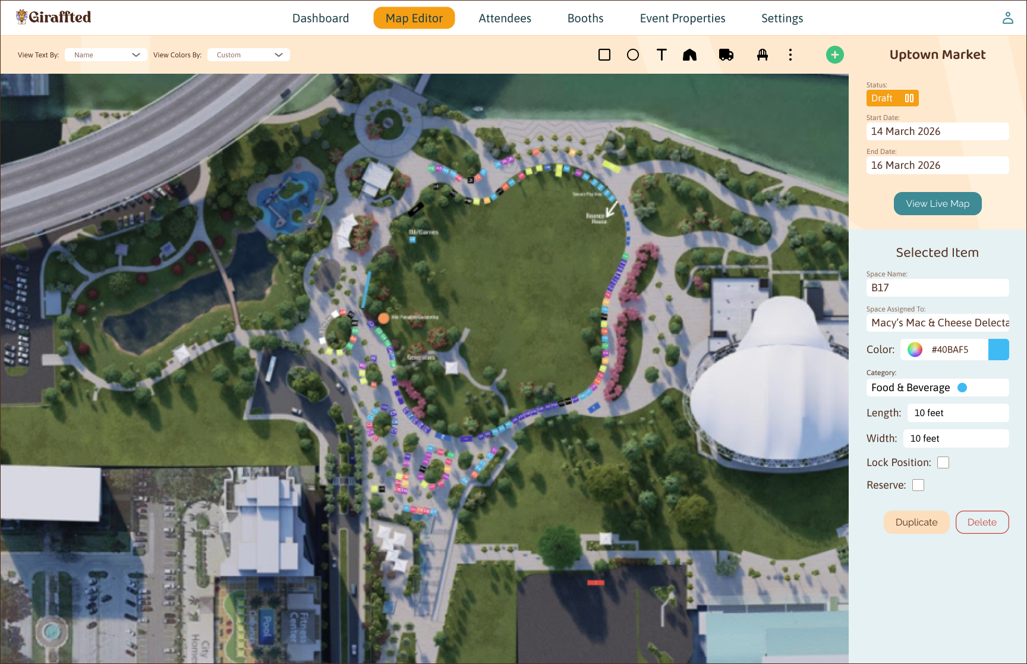Toggle the Draft status switch
Image resolution: width=1027 pixels, height=664 pixels.
(909, 98)
